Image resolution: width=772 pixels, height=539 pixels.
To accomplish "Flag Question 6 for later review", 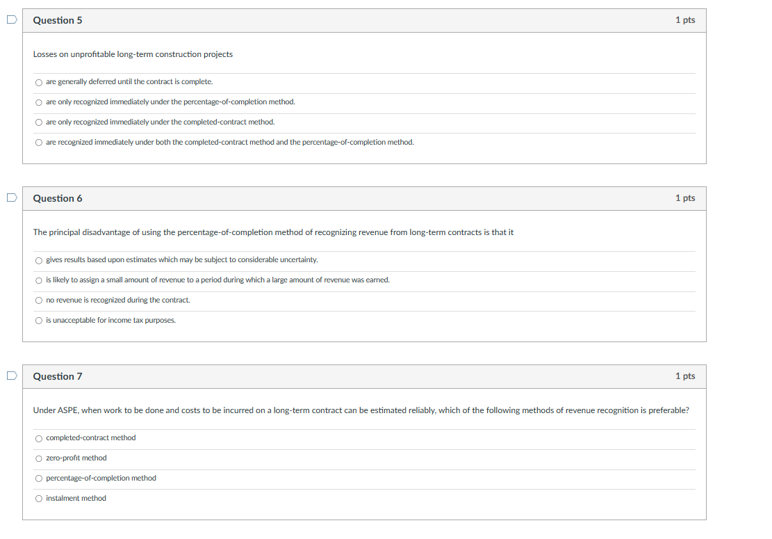I will (10, 198).
